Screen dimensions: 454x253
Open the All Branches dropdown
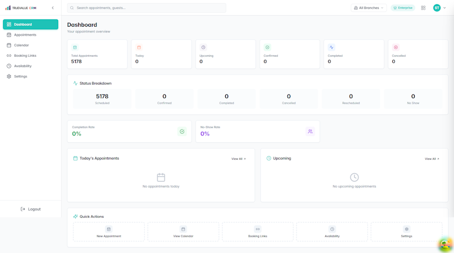tap(369, 8)
